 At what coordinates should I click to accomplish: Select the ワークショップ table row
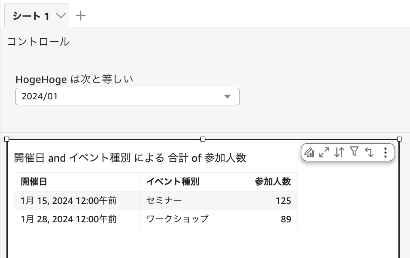(x=129, y=219)
